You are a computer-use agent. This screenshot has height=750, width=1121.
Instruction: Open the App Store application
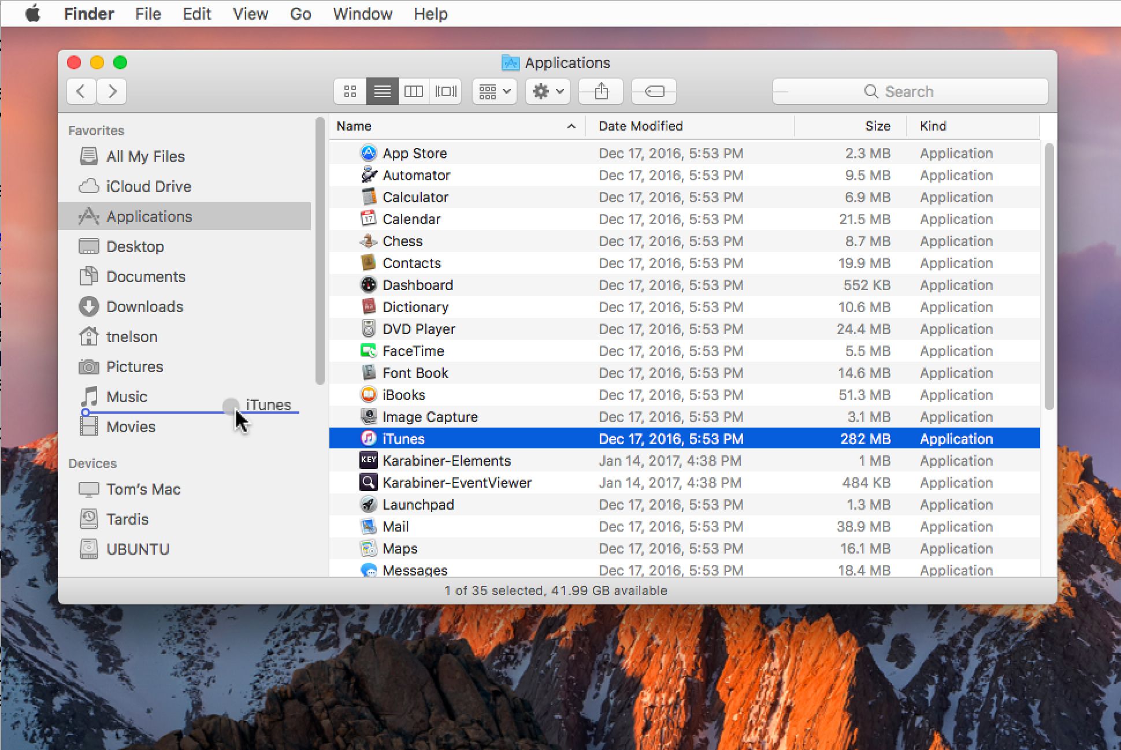coord(416,153)
